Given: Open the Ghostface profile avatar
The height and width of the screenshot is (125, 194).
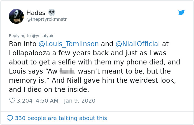Looking at the screenshot, I should pos(16,16).
